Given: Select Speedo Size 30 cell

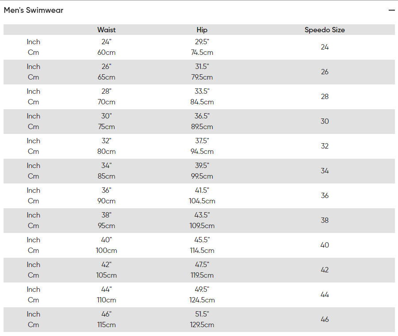Looking at the screenshot, I should (x=325, y=121).
